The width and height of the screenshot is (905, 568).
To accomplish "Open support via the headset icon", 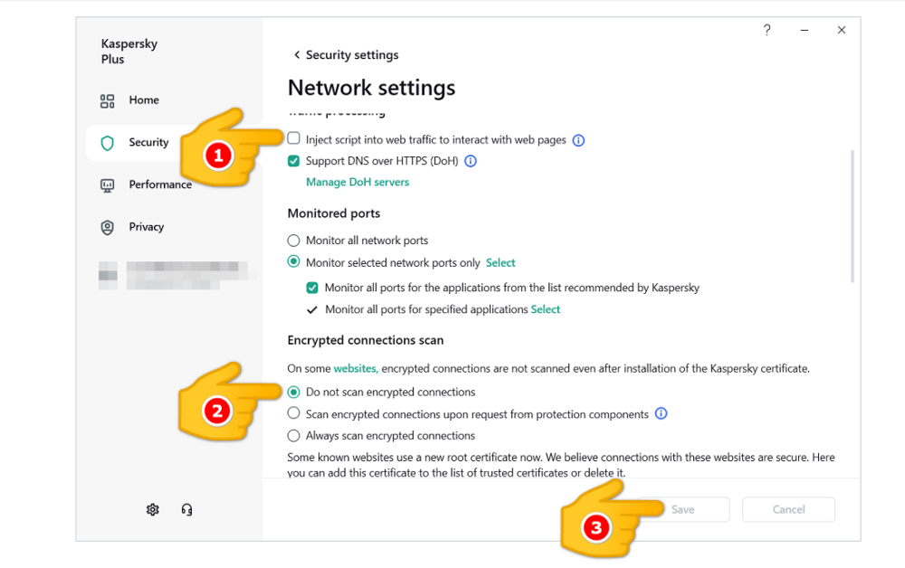I will [186, 509].
